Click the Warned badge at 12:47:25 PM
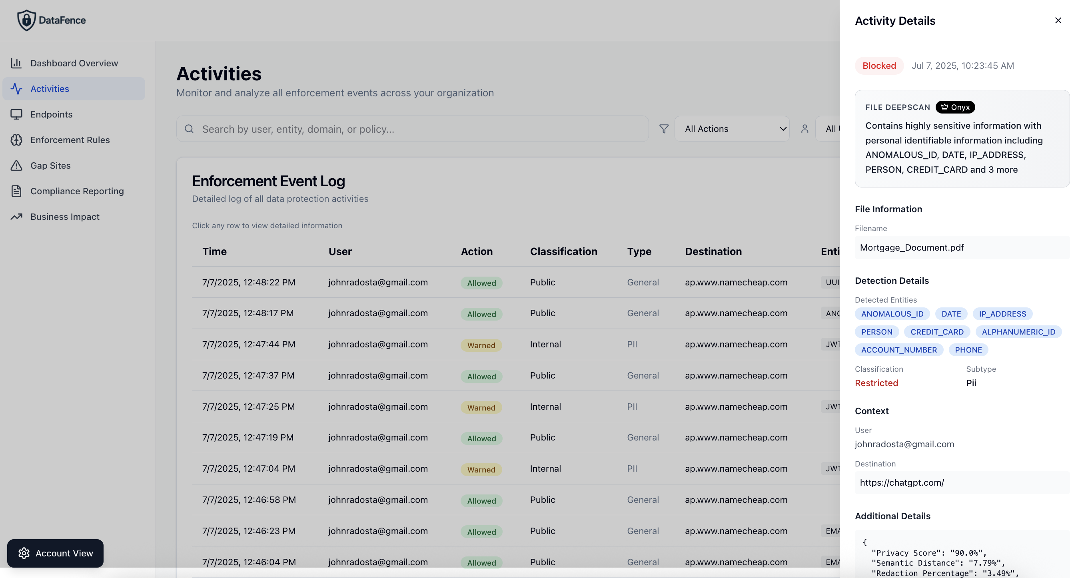The width and height of the screenshot is (1082, 578). pyautogui.click(x=481, y=407)
